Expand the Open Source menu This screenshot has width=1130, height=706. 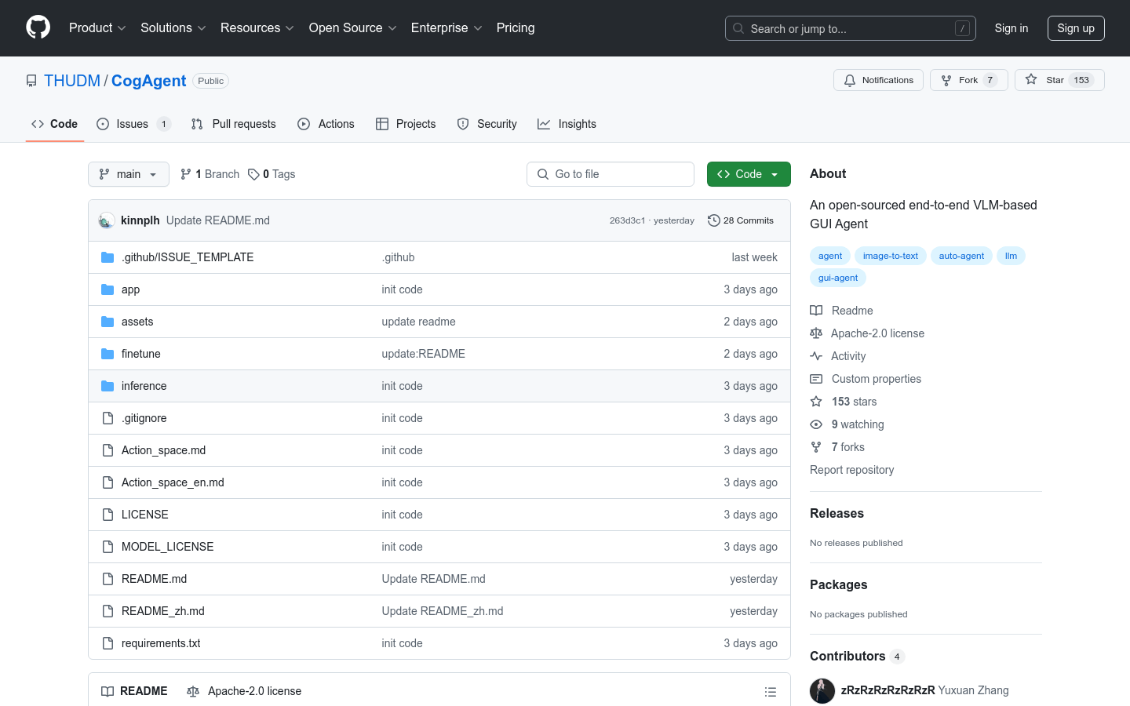[353, 28]
